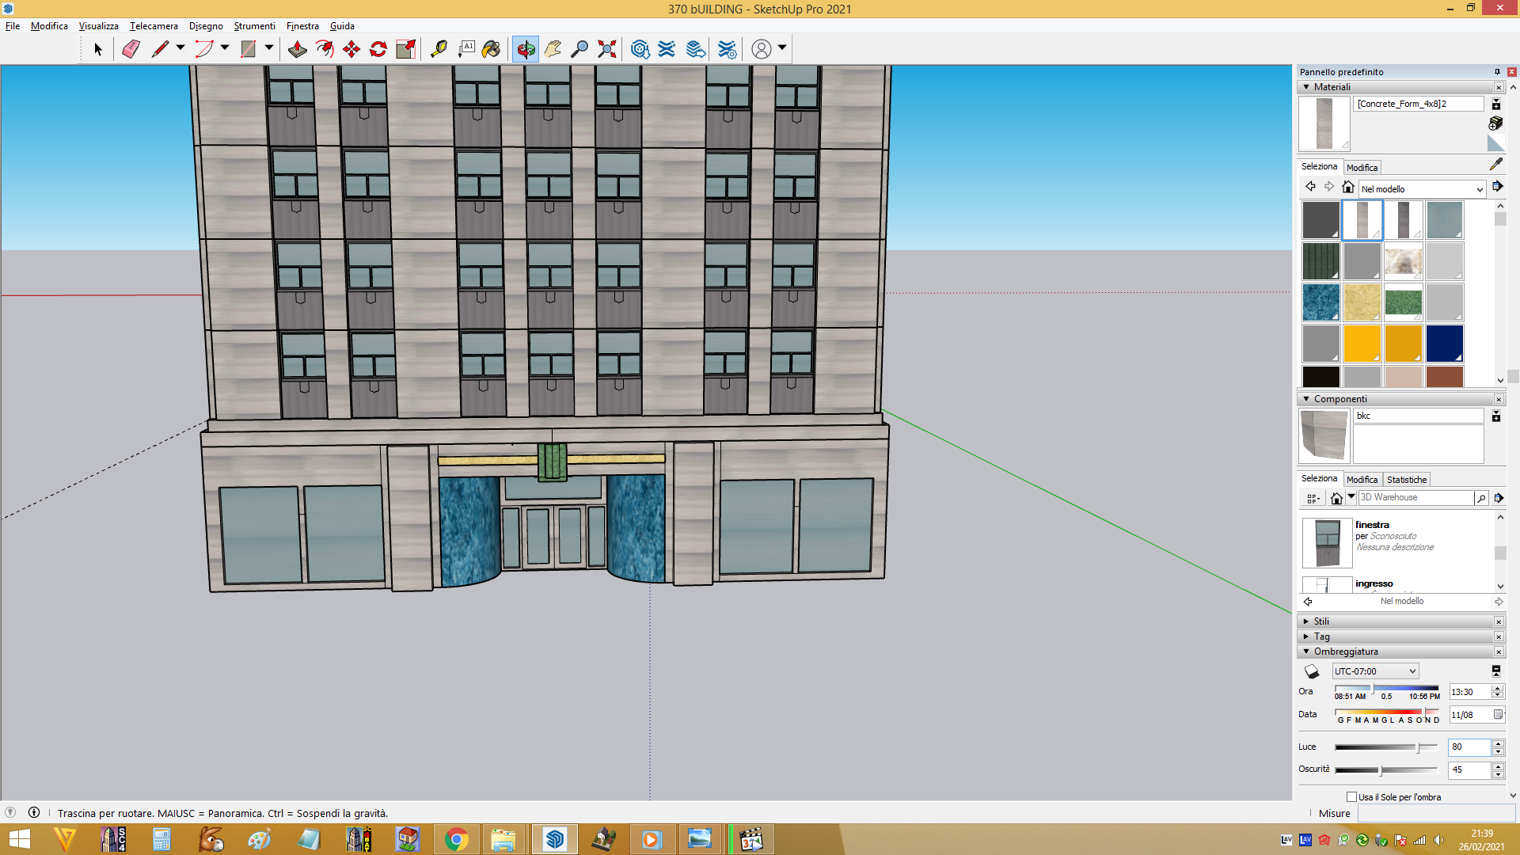Pick the sample paint eyedropper

(1495, 164)
